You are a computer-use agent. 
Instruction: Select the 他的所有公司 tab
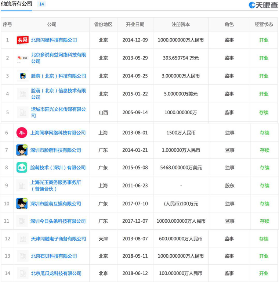pyautogui.click(x=17, y=4)
